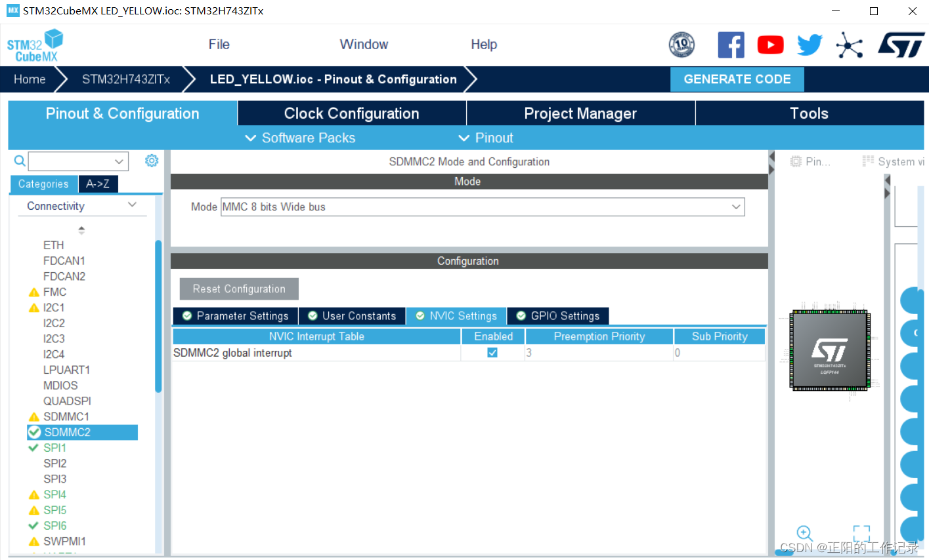Select FDCAN1 peripheral
This screenshot has height=560, width=929.
(x=64, y=261)
